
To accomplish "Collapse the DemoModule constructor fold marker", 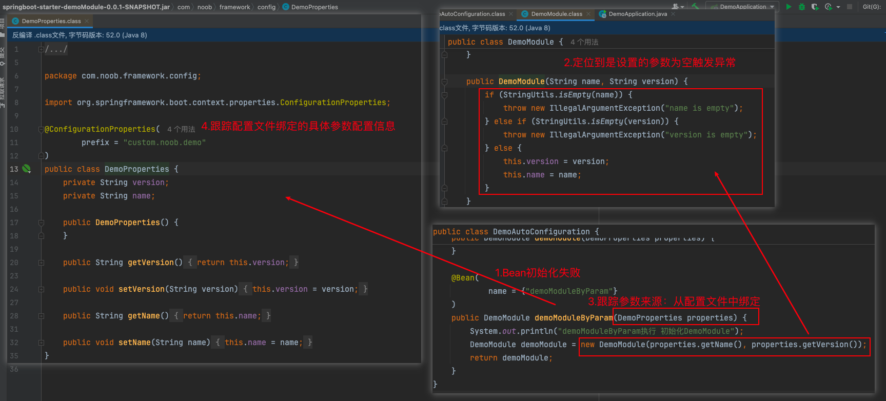I will [445, 82].
